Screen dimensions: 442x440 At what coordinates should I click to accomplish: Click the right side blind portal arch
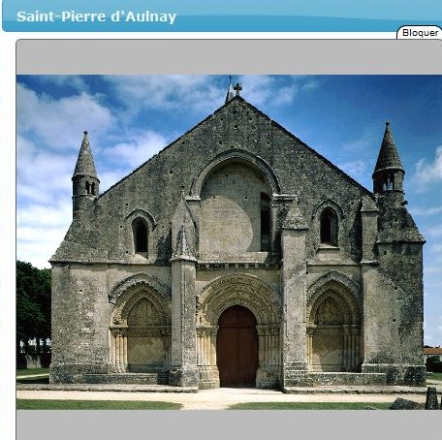[333, 321]
